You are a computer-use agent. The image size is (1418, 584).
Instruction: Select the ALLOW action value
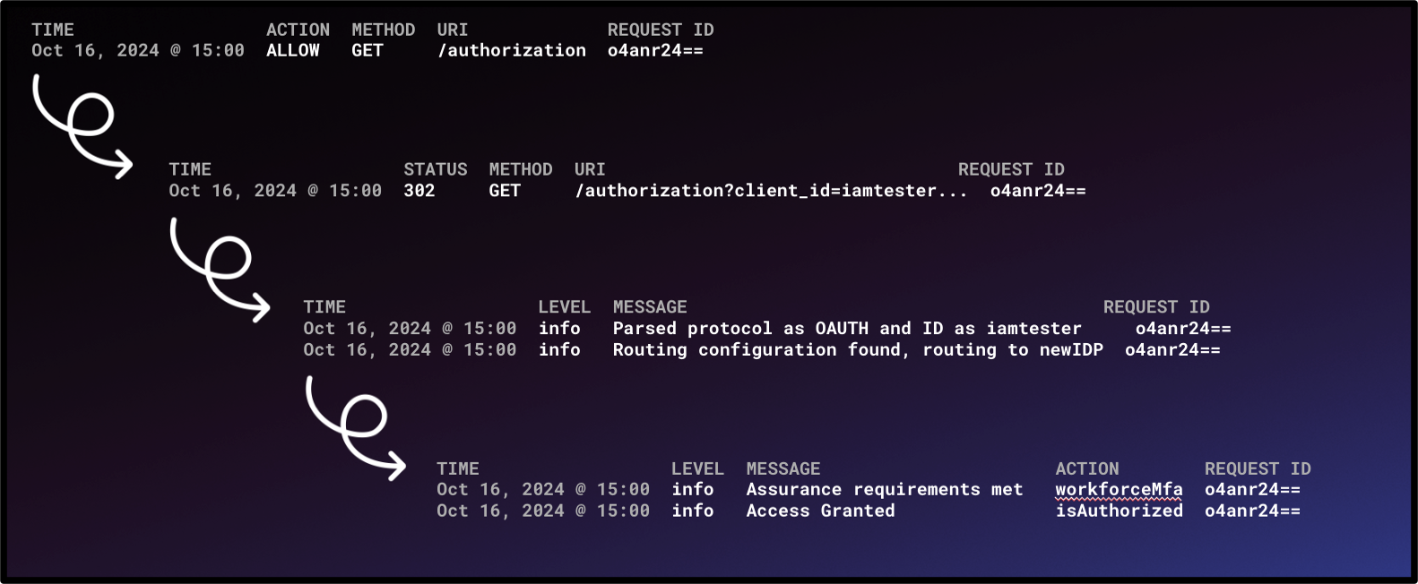pyautogui.click(x=293, y=51)
